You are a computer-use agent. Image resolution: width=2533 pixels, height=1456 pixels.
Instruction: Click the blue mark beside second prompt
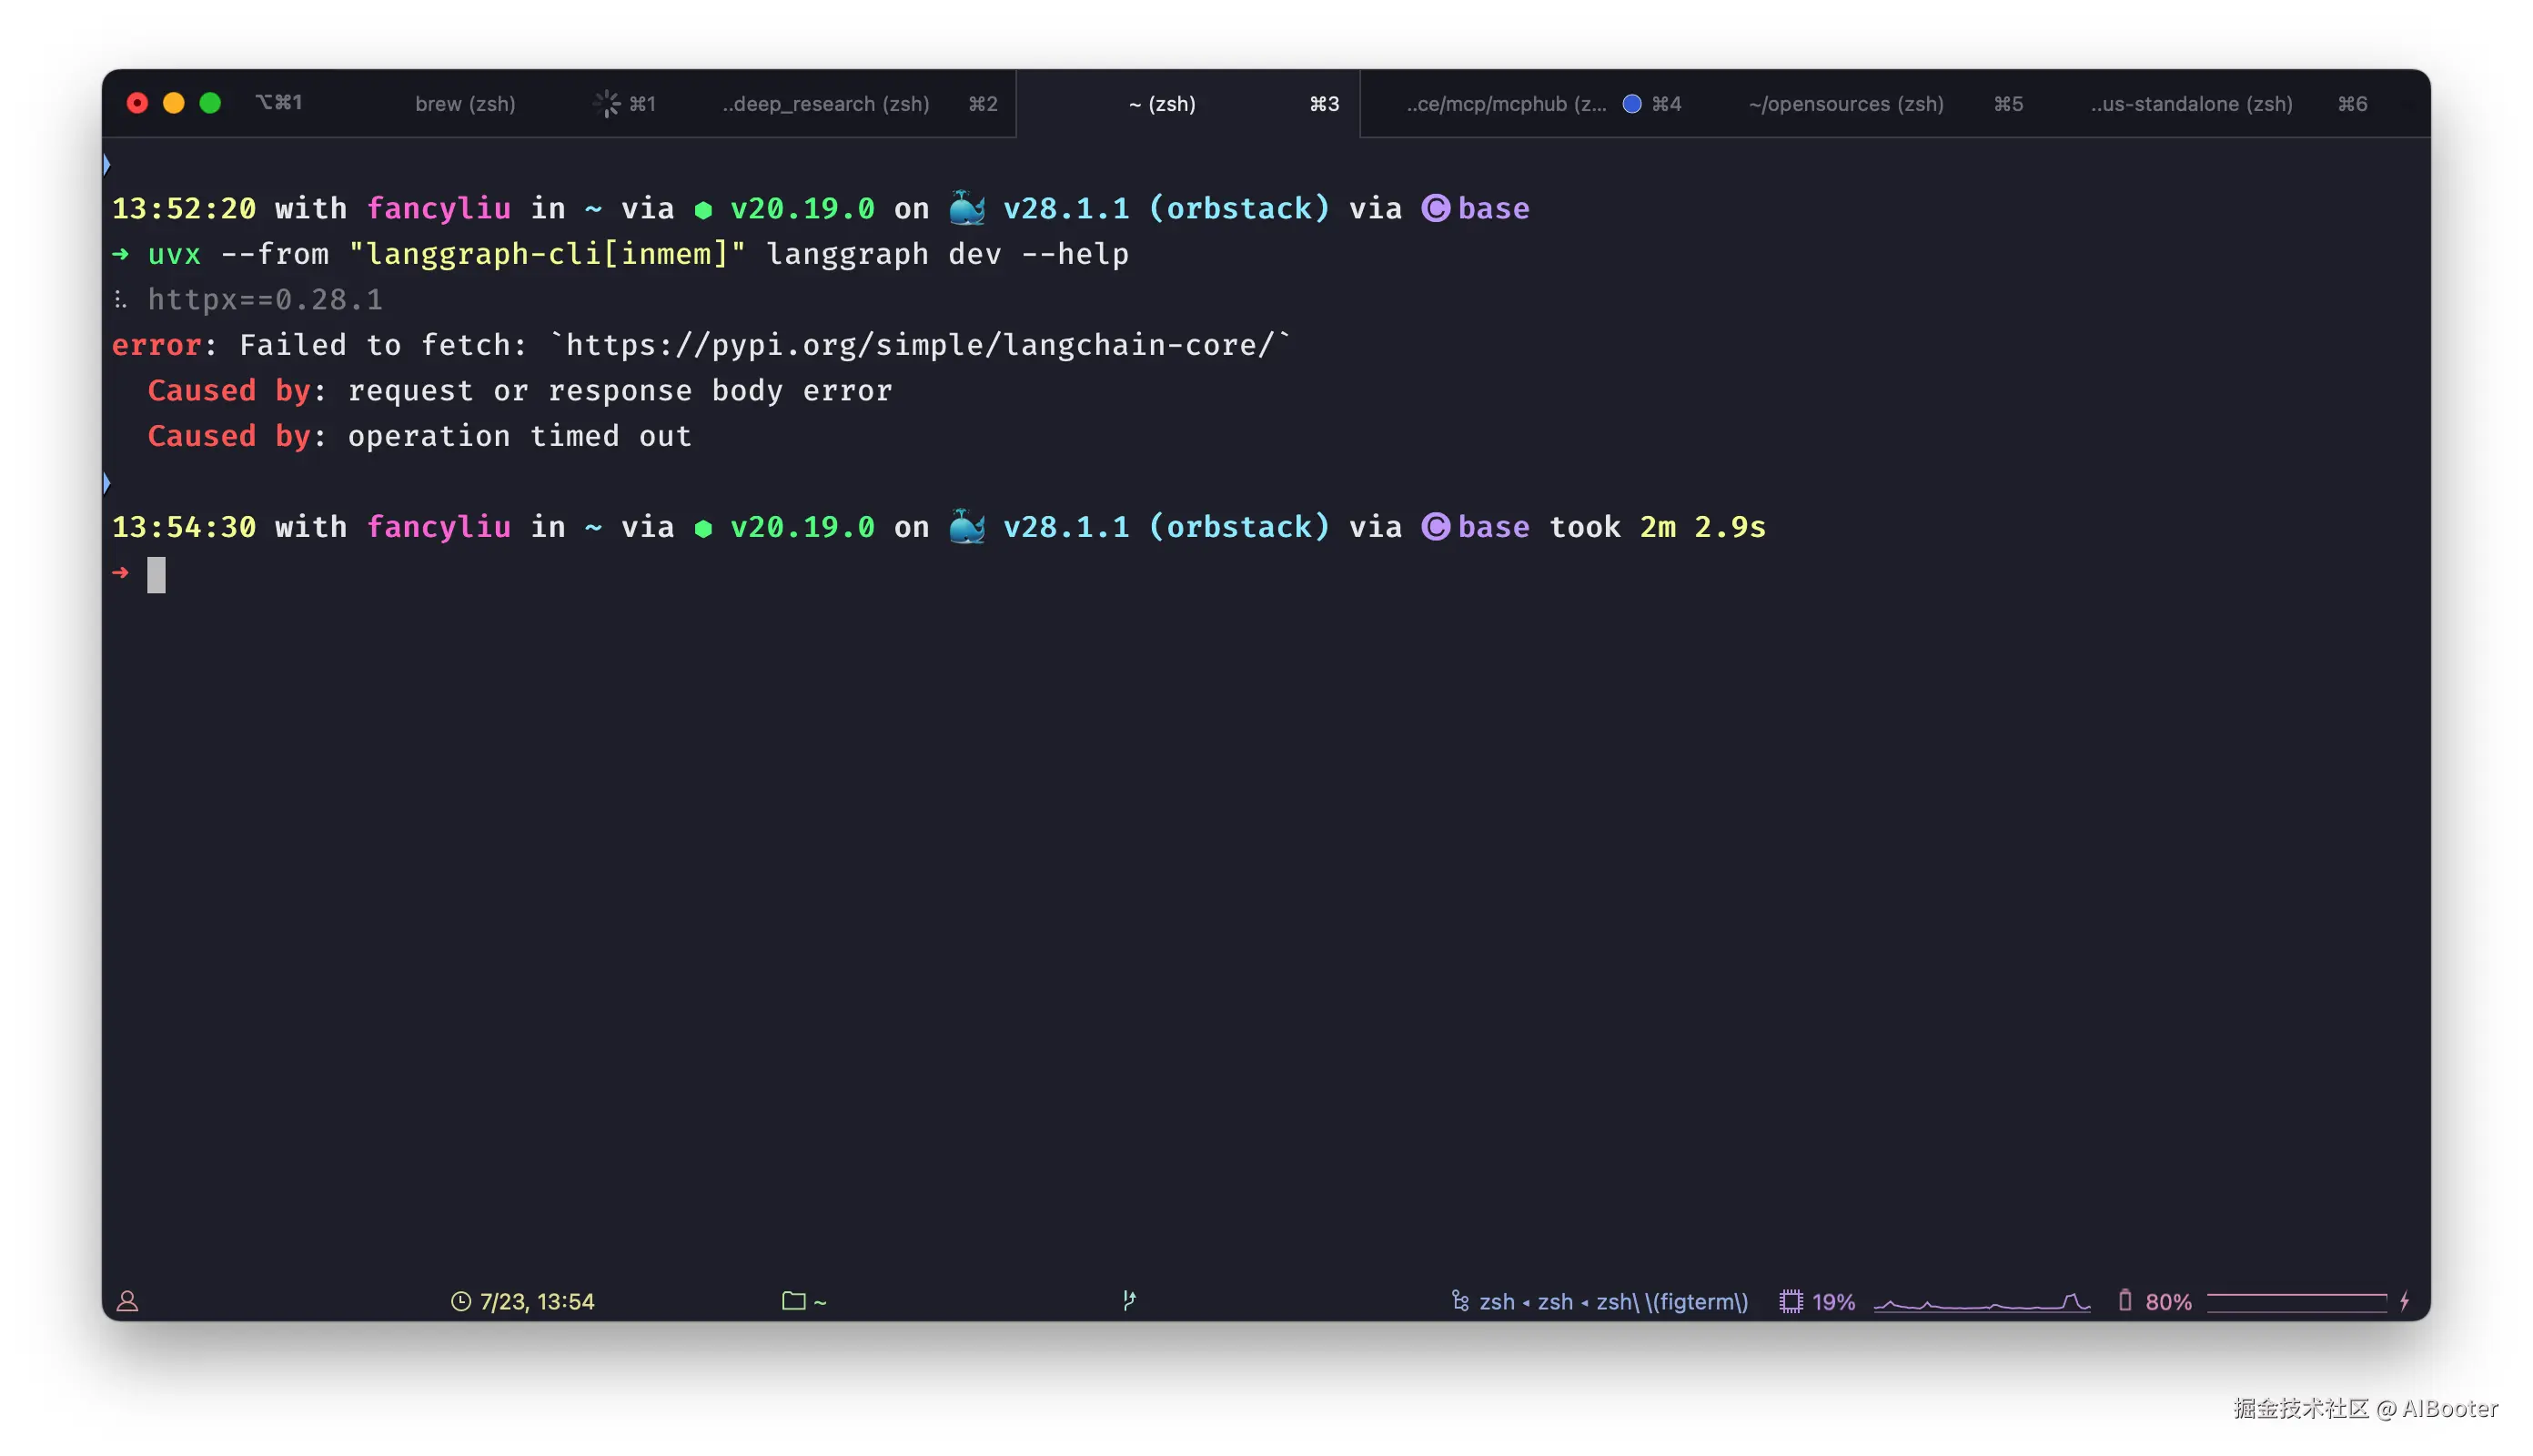pos(107,484)
